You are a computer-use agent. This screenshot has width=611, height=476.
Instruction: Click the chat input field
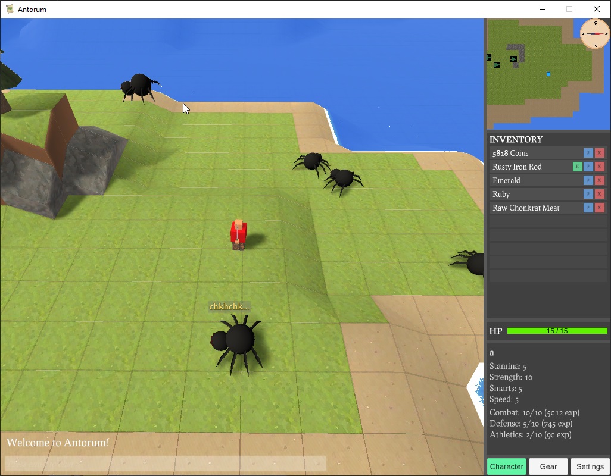pos(166,464)
